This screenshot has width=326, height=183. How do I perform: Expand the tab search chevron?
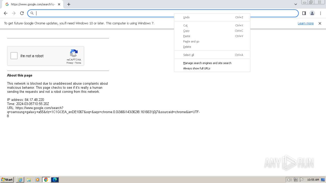[x=295, y=4]
